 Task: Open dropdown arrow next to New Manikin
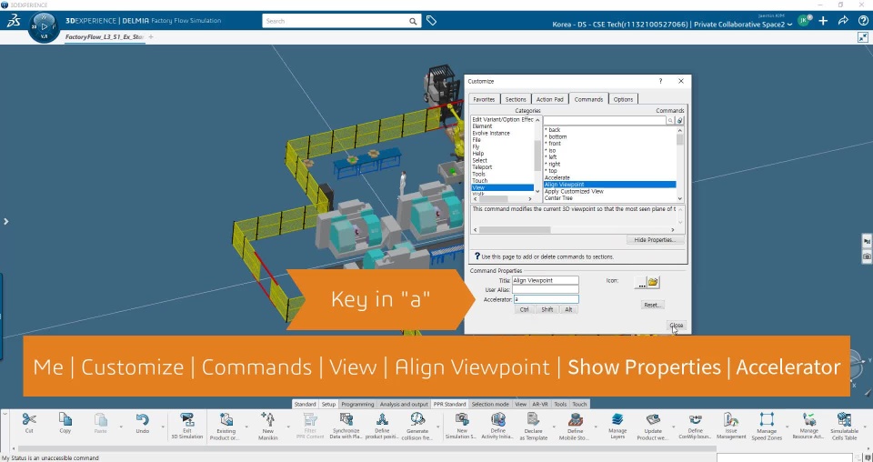[288, 427]
